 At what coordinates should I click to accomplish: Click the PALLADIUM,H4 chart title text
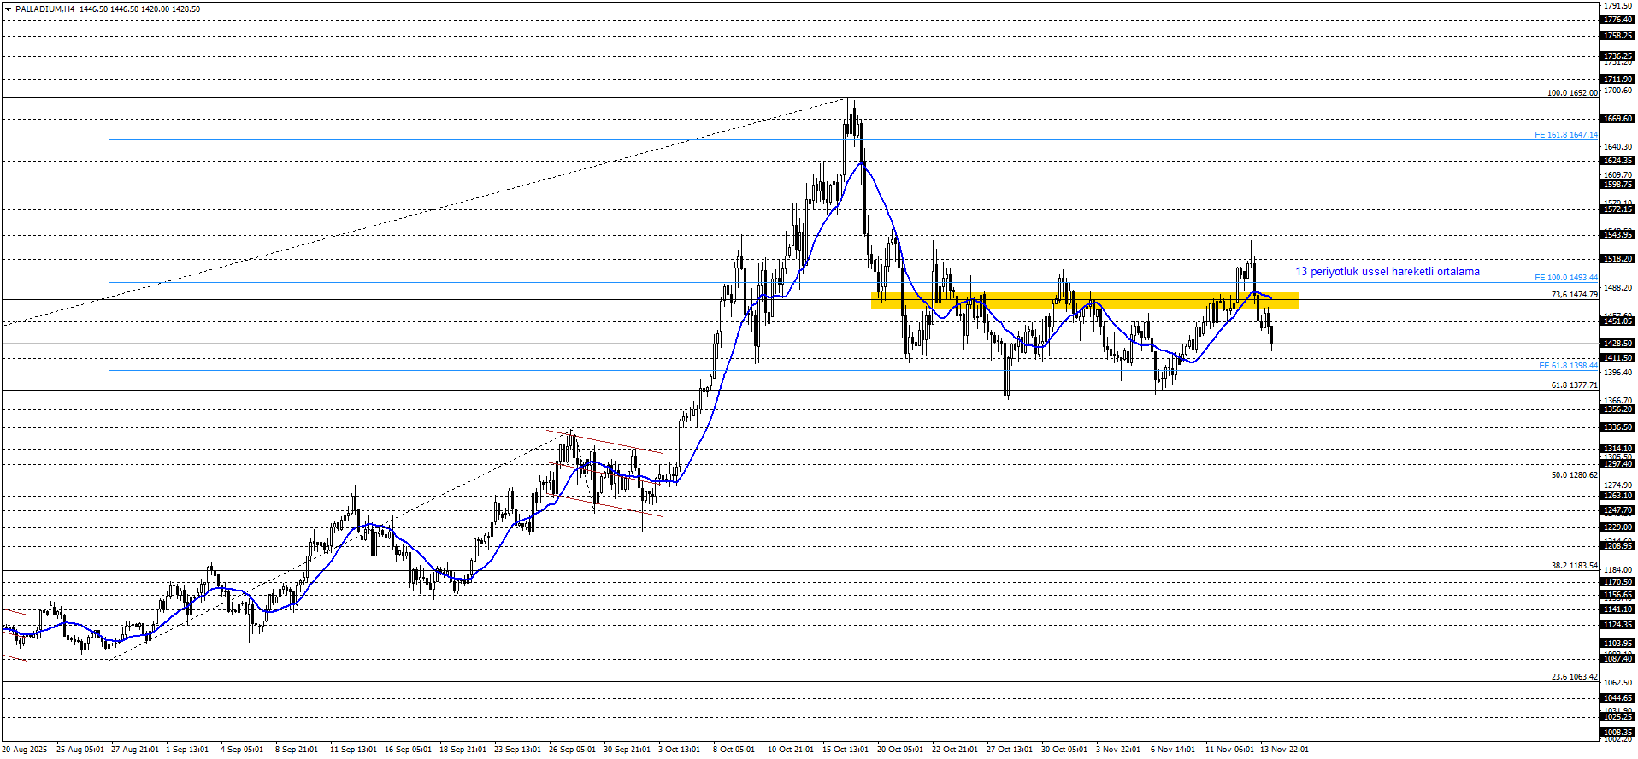click(x=44, y=9)
